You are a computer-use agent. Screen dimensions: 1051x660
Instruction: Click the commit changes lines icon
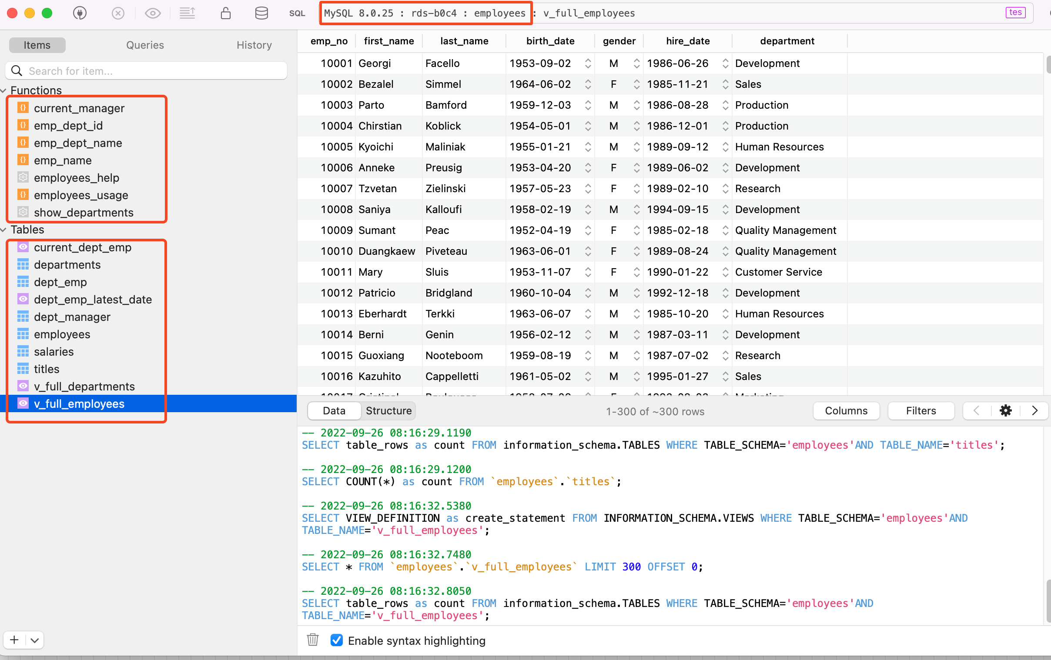(187, 13)
